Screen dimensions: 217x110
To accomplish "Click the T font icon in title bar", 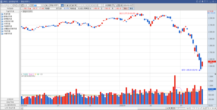I will [x=205, y=1].
